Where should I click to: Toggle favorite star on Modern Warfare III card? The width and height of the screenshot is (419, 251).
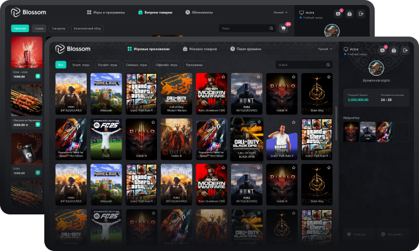(x=223, y=77)
